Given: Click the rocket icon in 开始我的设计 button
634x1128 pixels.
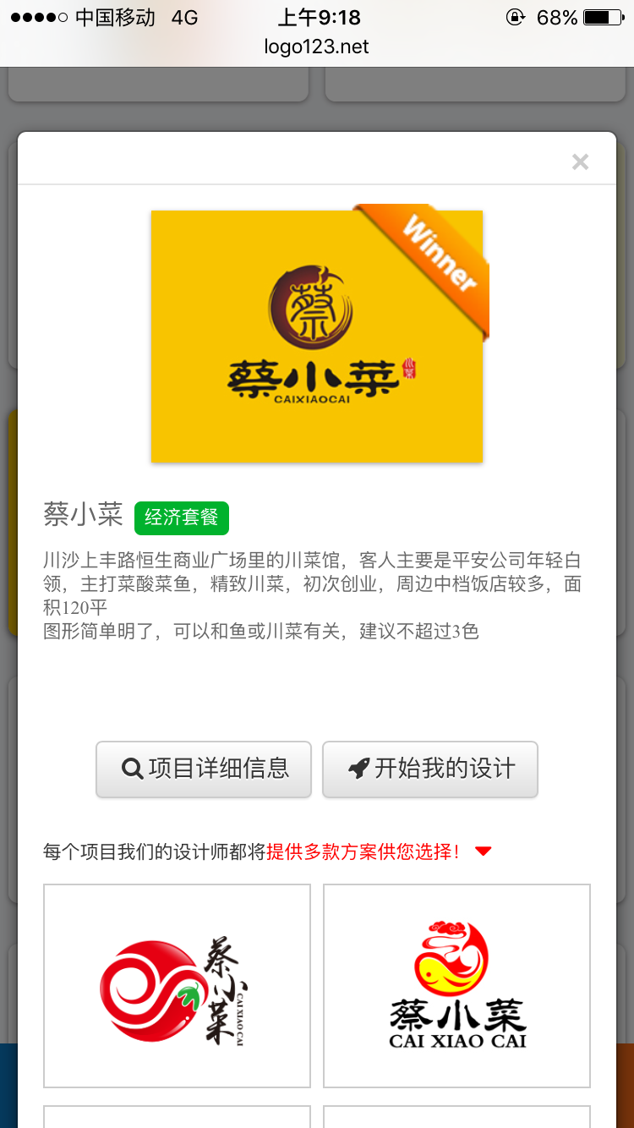Looking at the screenshot, I should coord(359,769).
